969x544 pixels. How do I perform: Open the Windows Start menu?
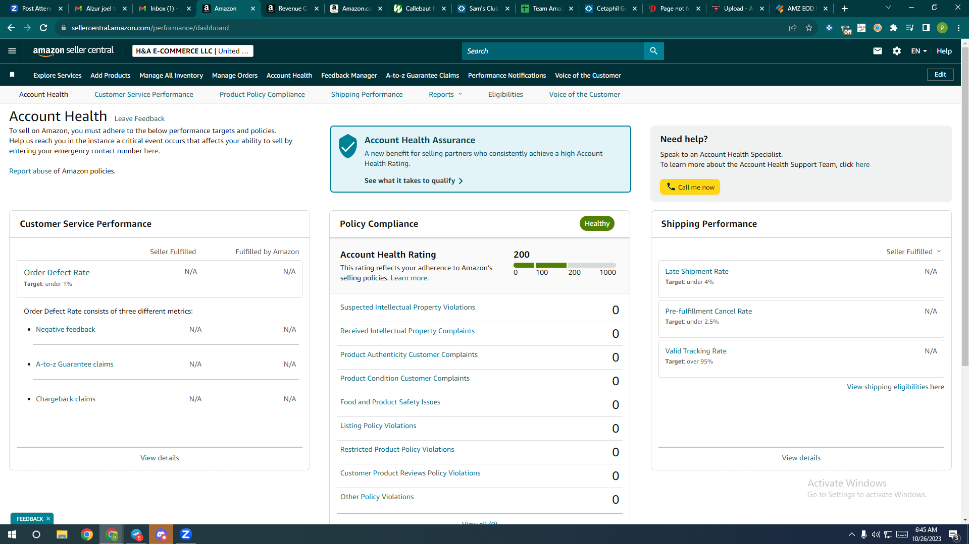click(12, 534)
